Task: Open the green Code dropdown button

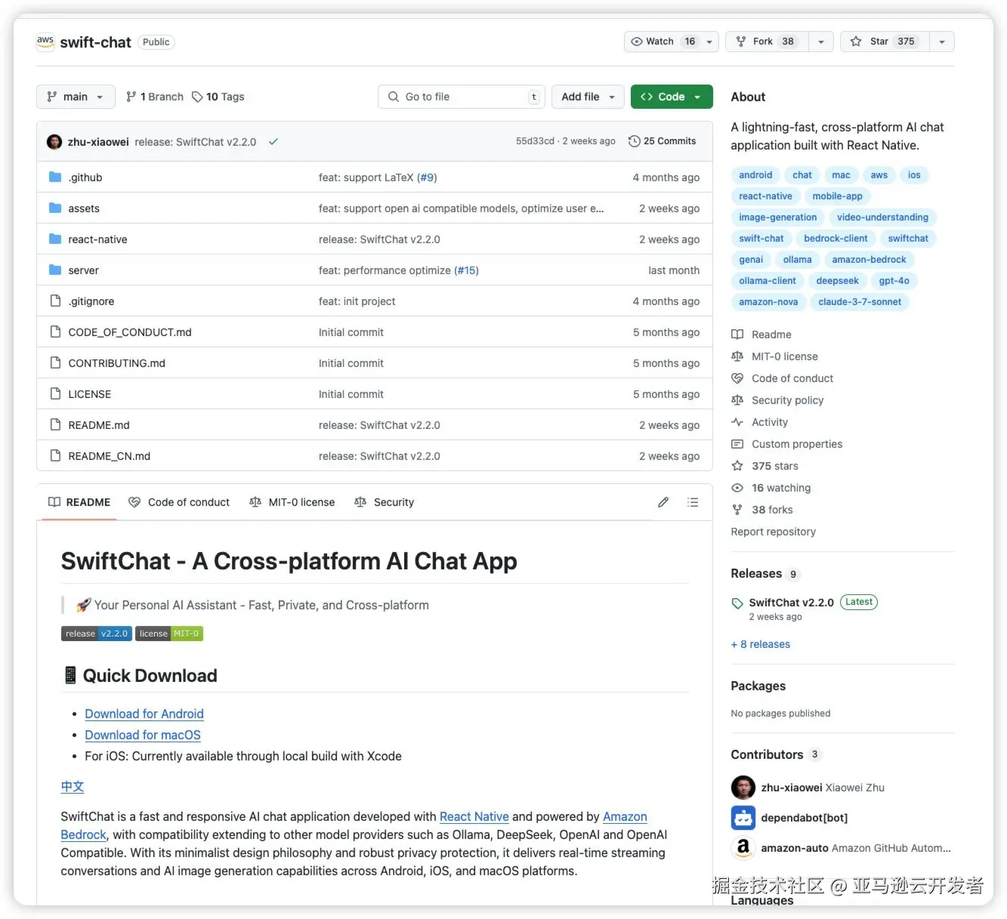Action: point(672,97)
